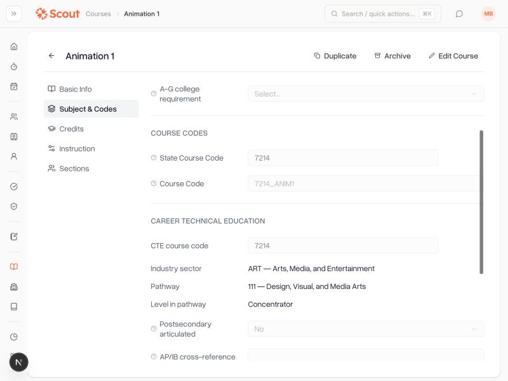Click the round N badge button

[19, 362]
